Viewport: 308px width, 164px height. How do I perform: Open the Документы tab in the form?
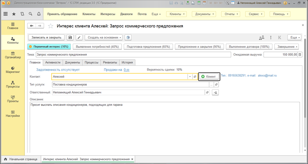point(72,63)
